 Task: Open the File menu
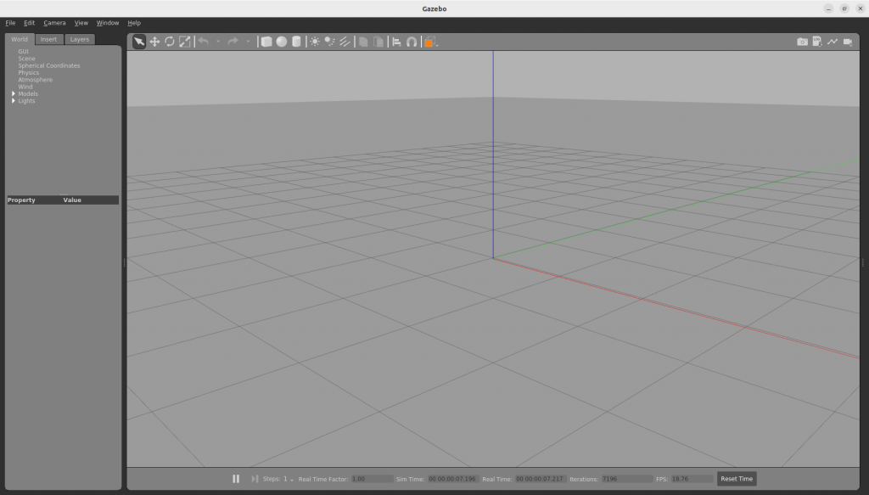click(x=10, y=23)
